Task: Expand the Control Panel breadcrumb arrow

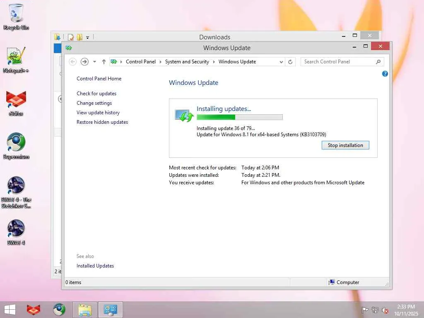Action: (160, 62)
